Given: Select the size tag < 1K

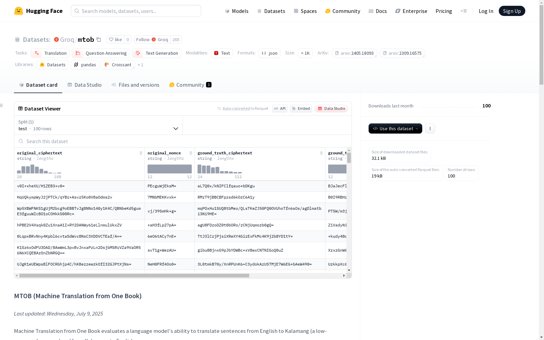Looking at the screenshot, I should [x=305, y=53].
